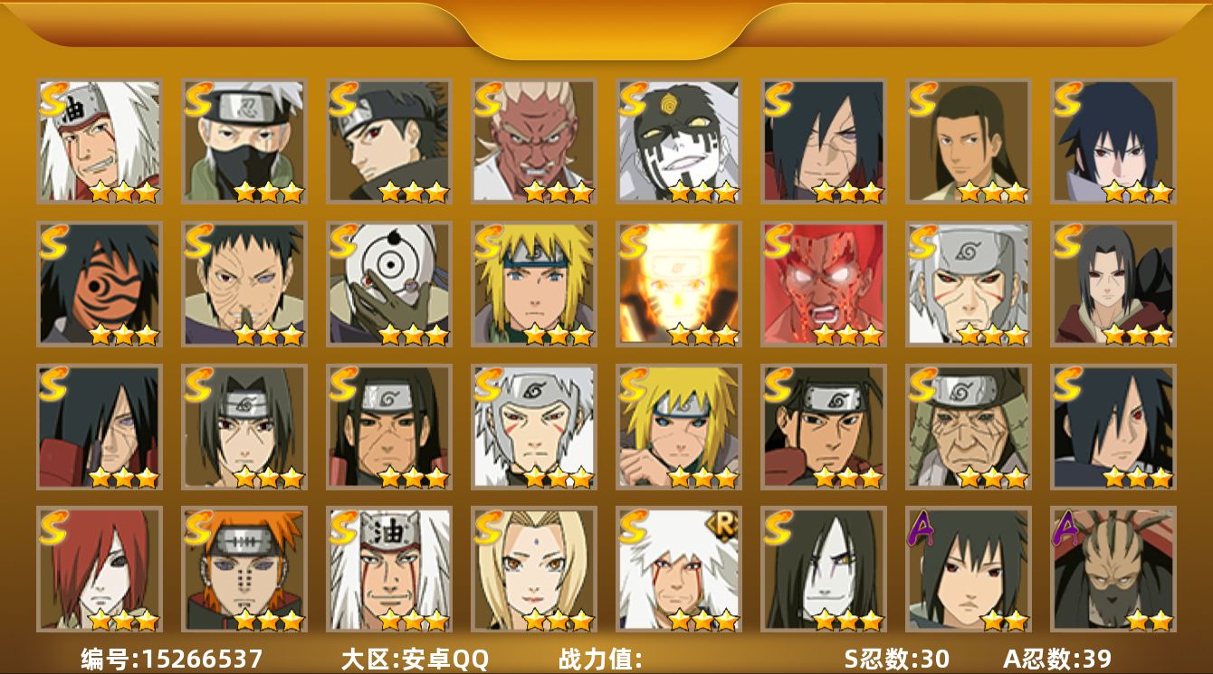Image resolution: width=1213 pixels, height=674 pixels.
Task: Open the red-skinned Raikage character card
Action: click(534, 141)
